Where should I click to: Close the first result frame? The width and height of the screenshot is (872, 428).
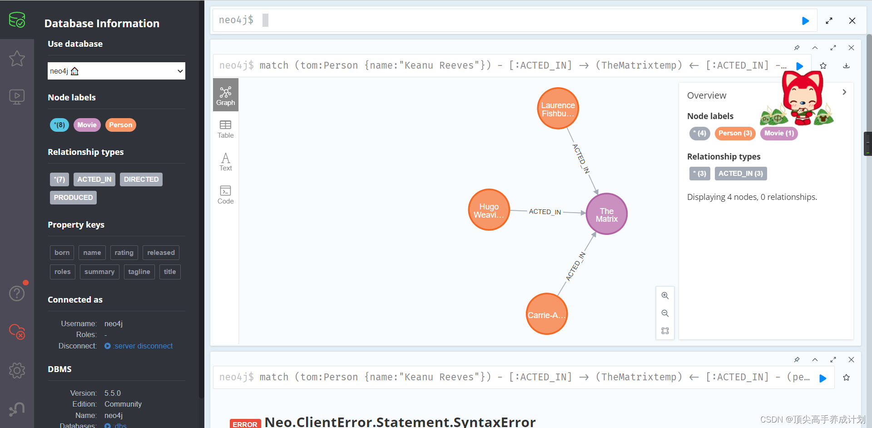[x=851, y=48]
